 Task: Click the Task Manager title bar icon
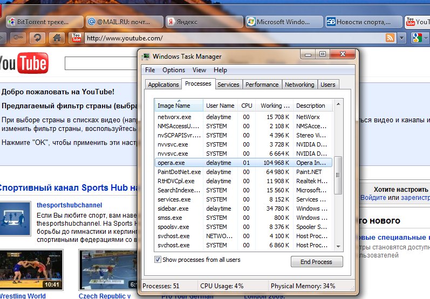[x=146, y=56]
